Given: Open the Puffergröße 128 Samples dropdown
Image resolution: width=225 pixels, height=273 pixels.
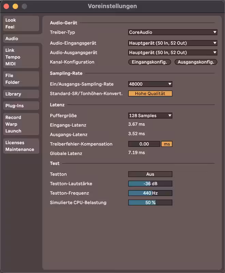Looking at the screenshot, I should [150, 116].
